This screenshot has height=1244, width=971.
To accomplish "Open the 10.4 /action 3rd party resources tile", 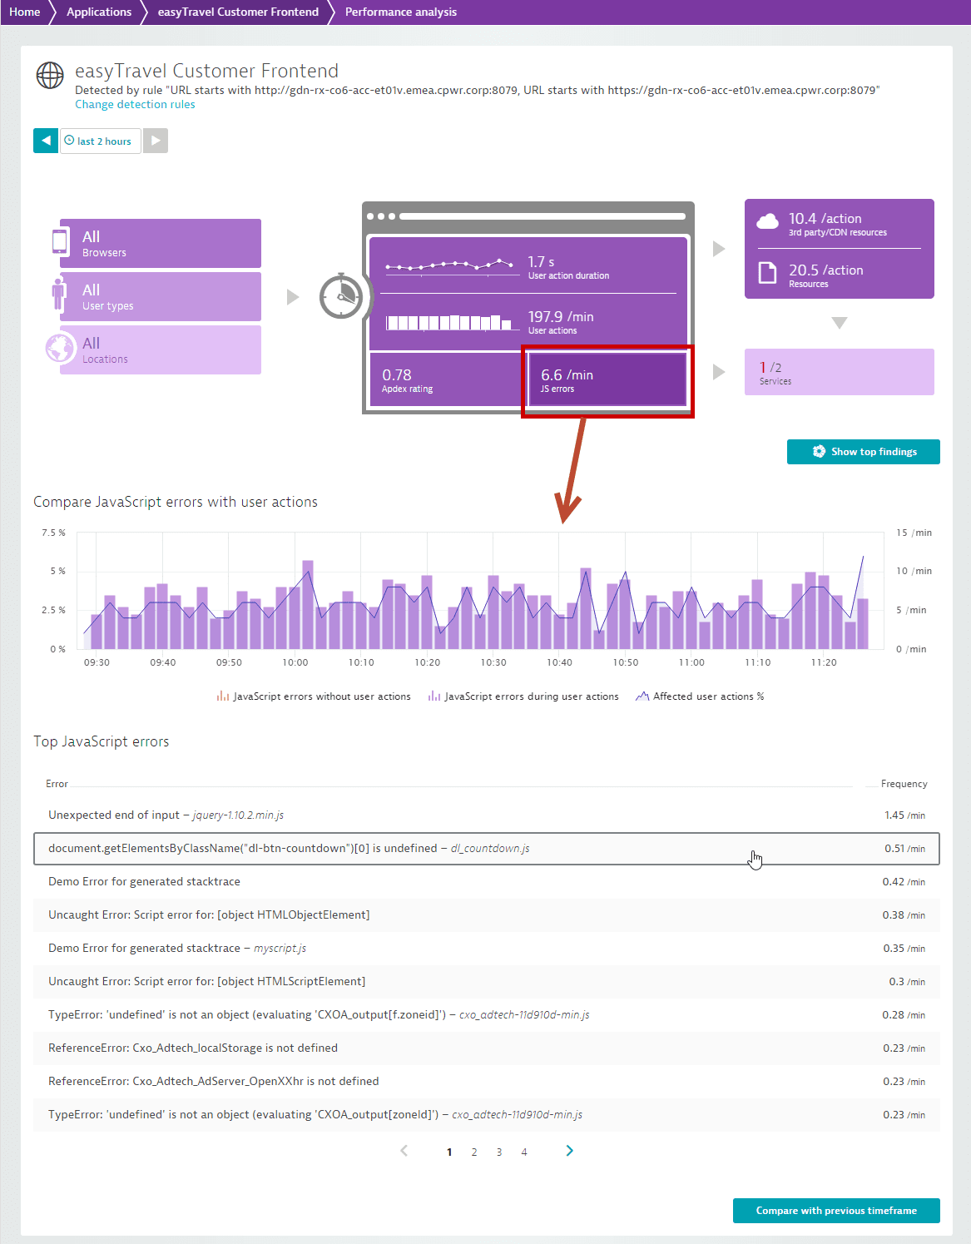I will click(840, 224).
